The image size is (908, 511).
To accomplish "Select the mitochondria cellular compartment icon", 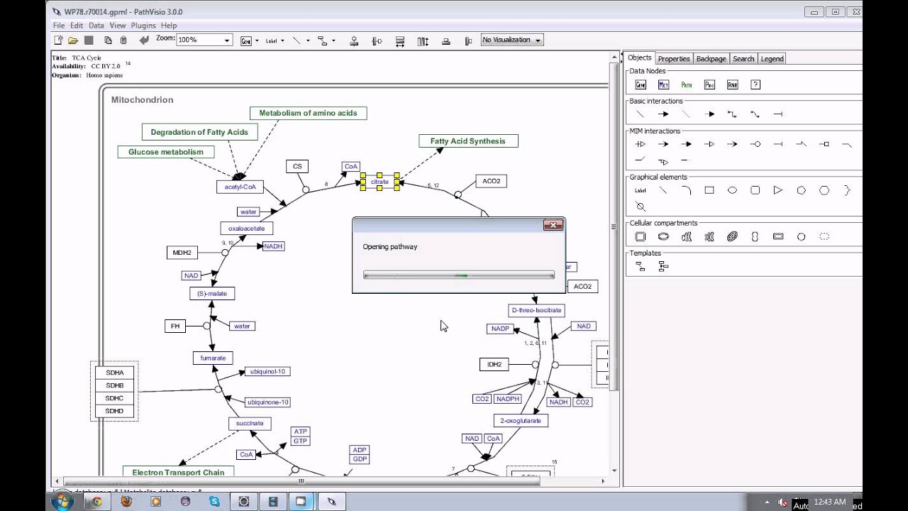I will point(733,236).
